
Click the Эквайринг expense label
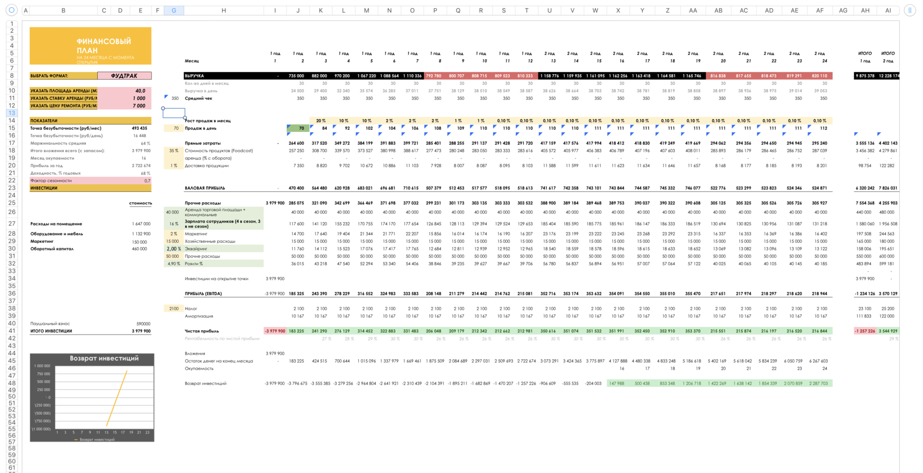click(195, 249)
